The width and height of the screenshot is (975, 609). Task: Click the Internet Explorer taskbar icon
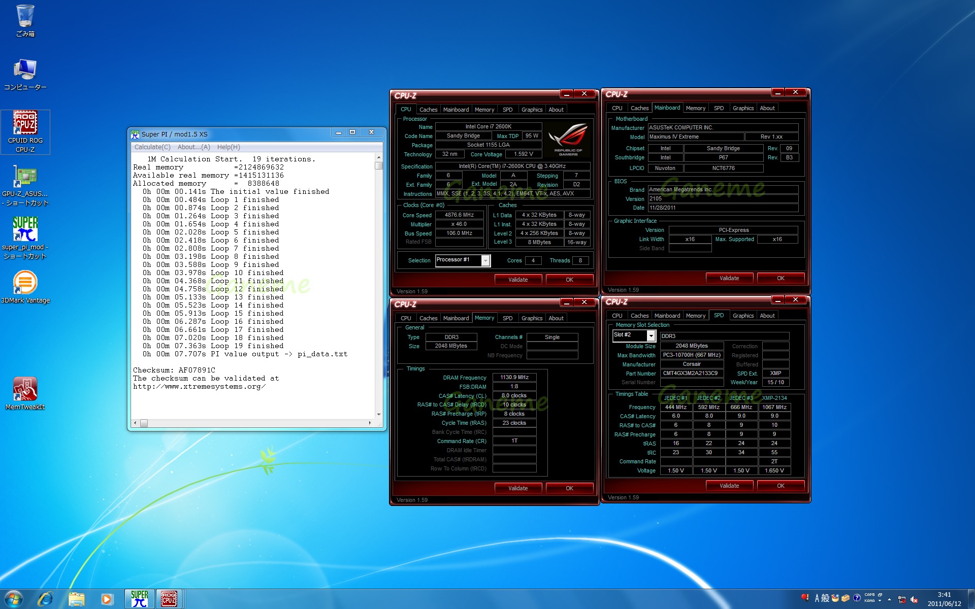pyautogui.click(x=45, y=599)
